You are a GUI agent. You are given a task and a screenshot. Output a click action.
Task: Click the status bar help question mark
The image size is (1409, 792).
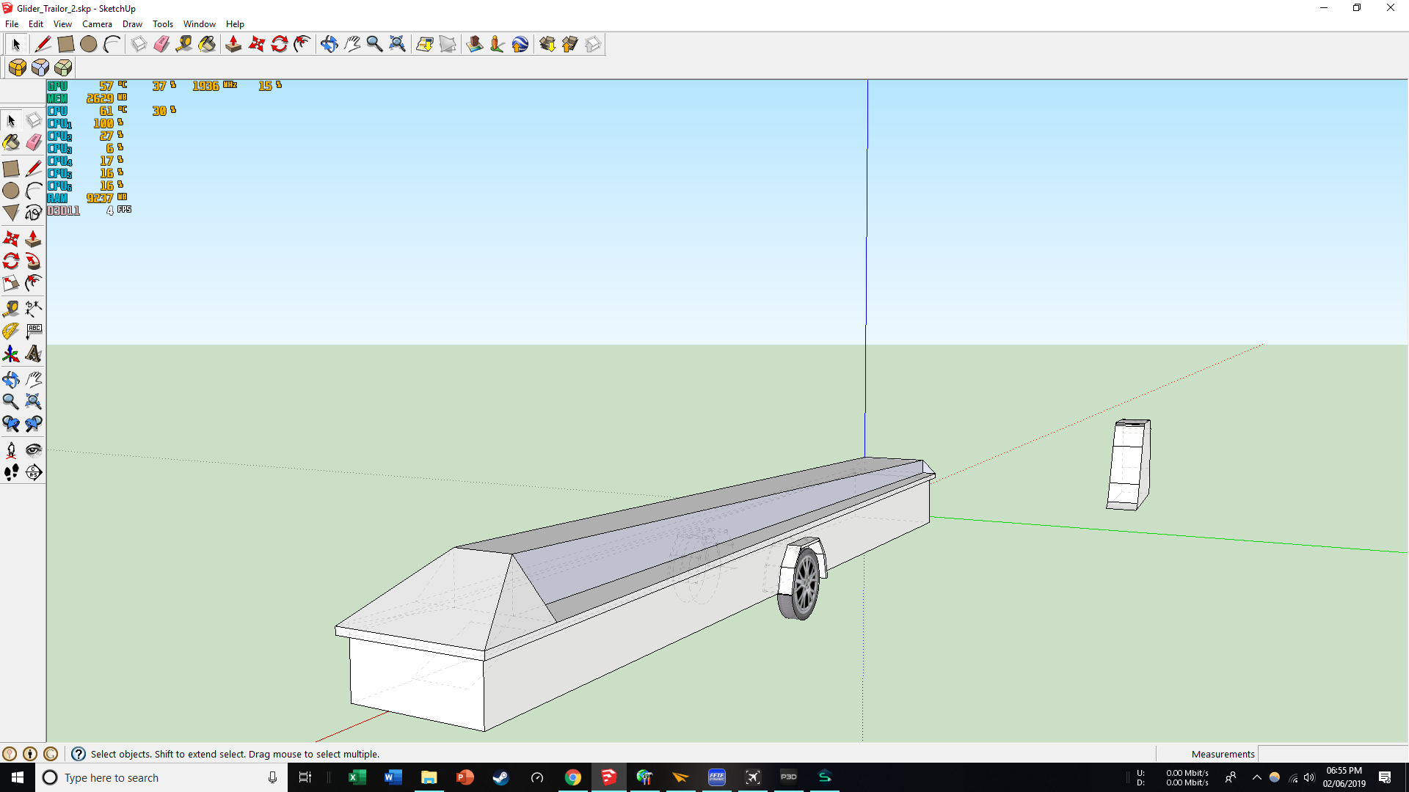click(79, 754)
